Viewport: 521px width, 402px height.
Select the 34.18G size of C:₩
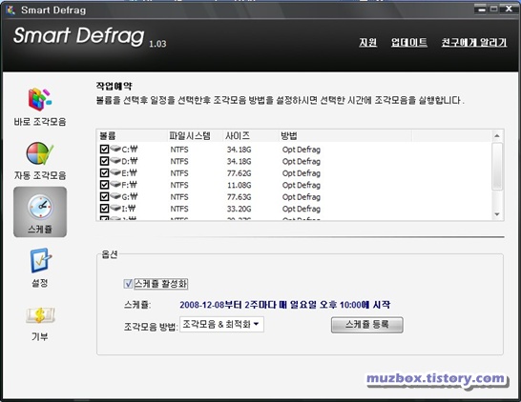[239, 150]
